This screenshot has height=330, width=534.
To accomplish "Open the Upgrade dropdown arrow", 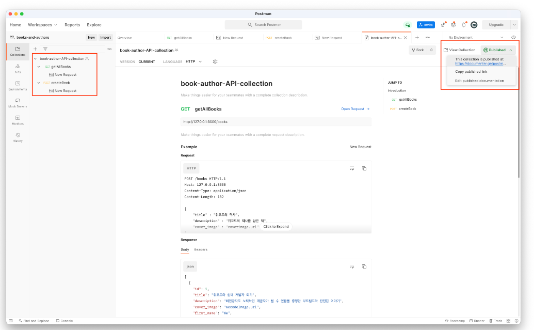I will tap(514, 25).
